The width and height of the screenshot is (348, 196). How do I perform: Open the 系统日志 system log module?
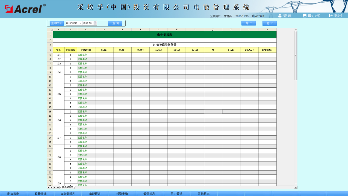click(203, 193)
